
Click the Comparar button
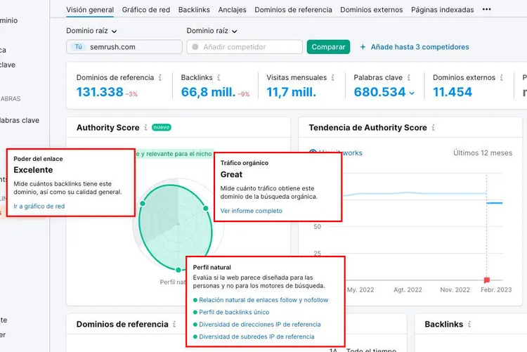328,47
